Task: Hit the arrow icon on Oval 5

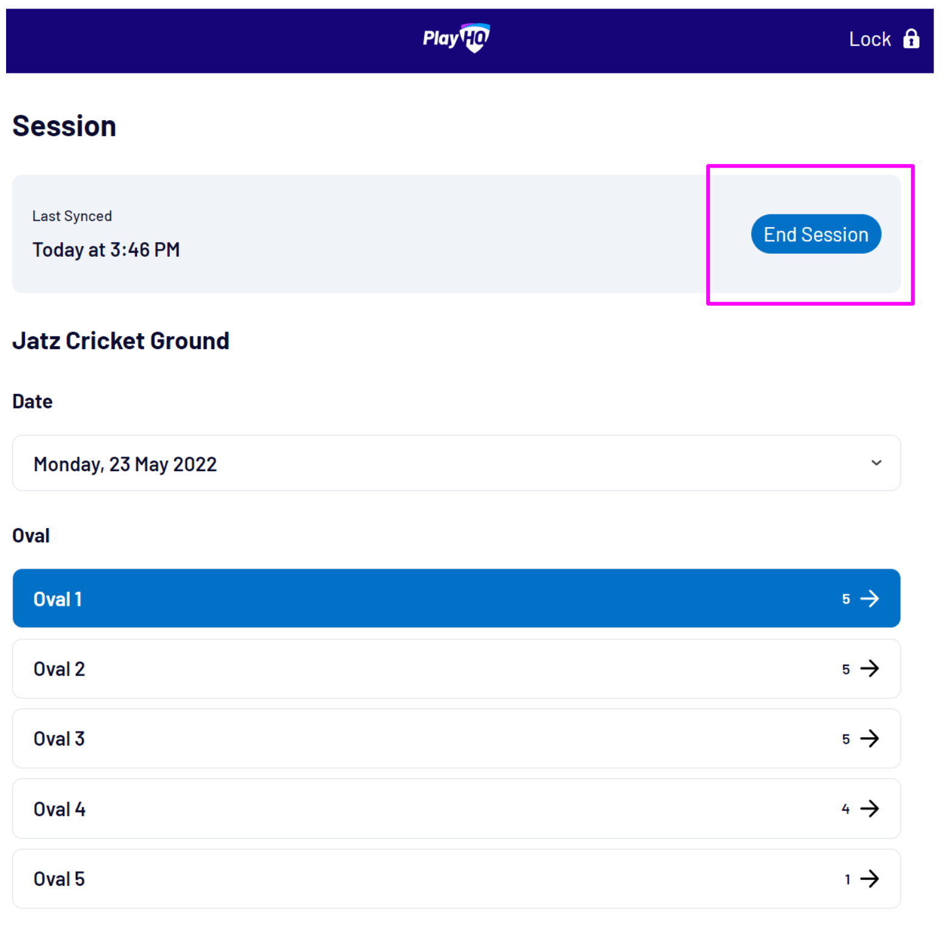Action: click(x=870, y=879)
